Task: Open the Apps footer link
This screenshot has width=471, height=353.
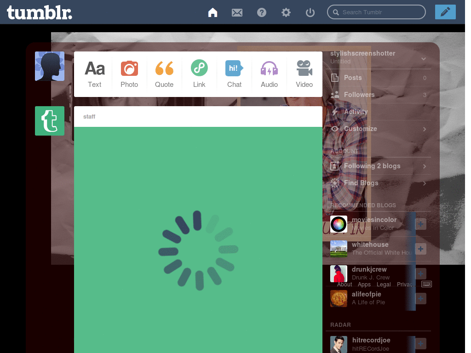Action: point(364,284)
